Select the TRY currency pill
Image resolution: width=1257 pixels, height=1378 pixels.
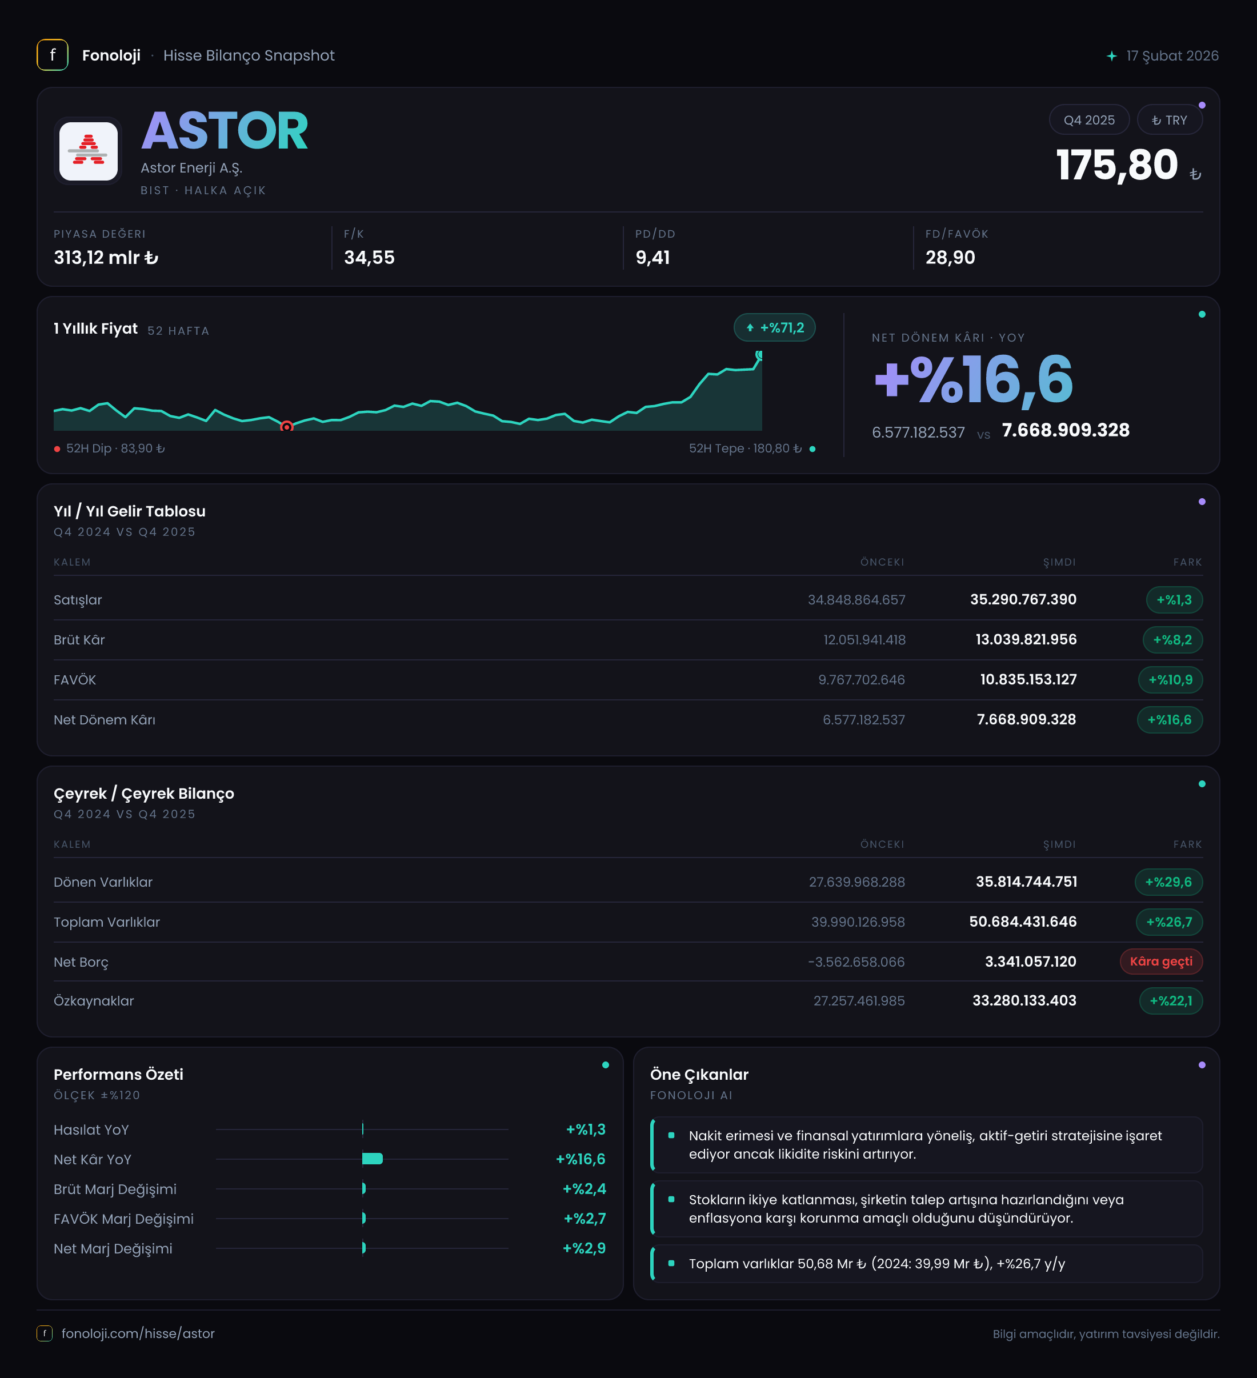[x=1170, y=121]
